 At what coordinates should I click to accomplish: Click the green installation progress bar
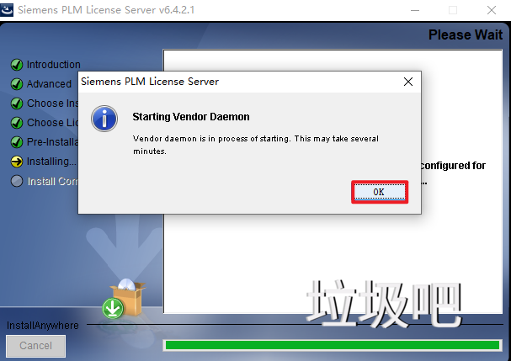333,345
